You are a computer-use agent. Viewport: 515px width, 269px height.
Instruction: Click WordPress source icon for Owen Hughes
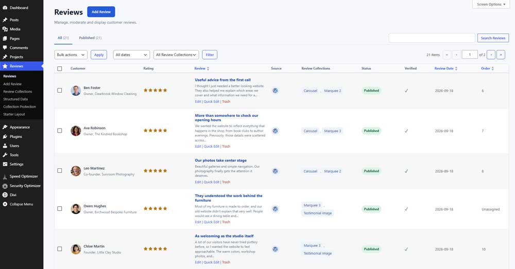(x=275, y=209)
